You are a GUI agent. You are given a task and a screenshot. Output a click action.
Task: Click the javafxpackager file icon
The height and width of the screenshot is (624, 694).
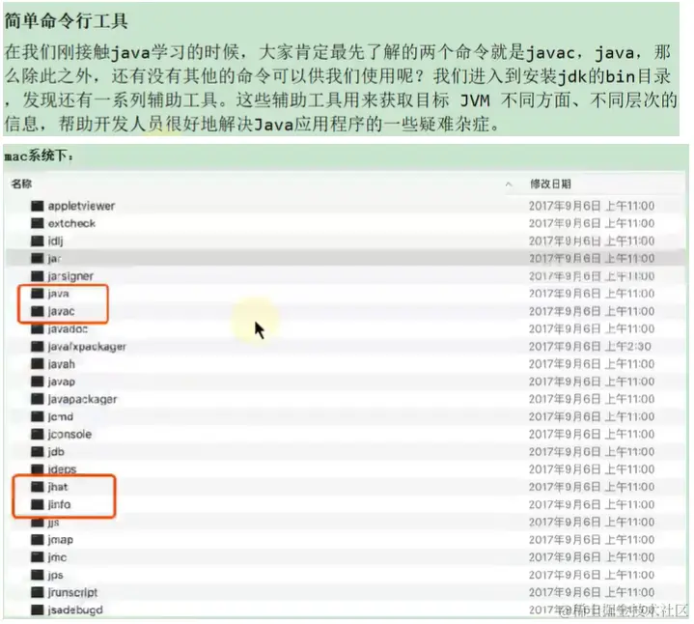pyautogui.click(x=38, y=347)
